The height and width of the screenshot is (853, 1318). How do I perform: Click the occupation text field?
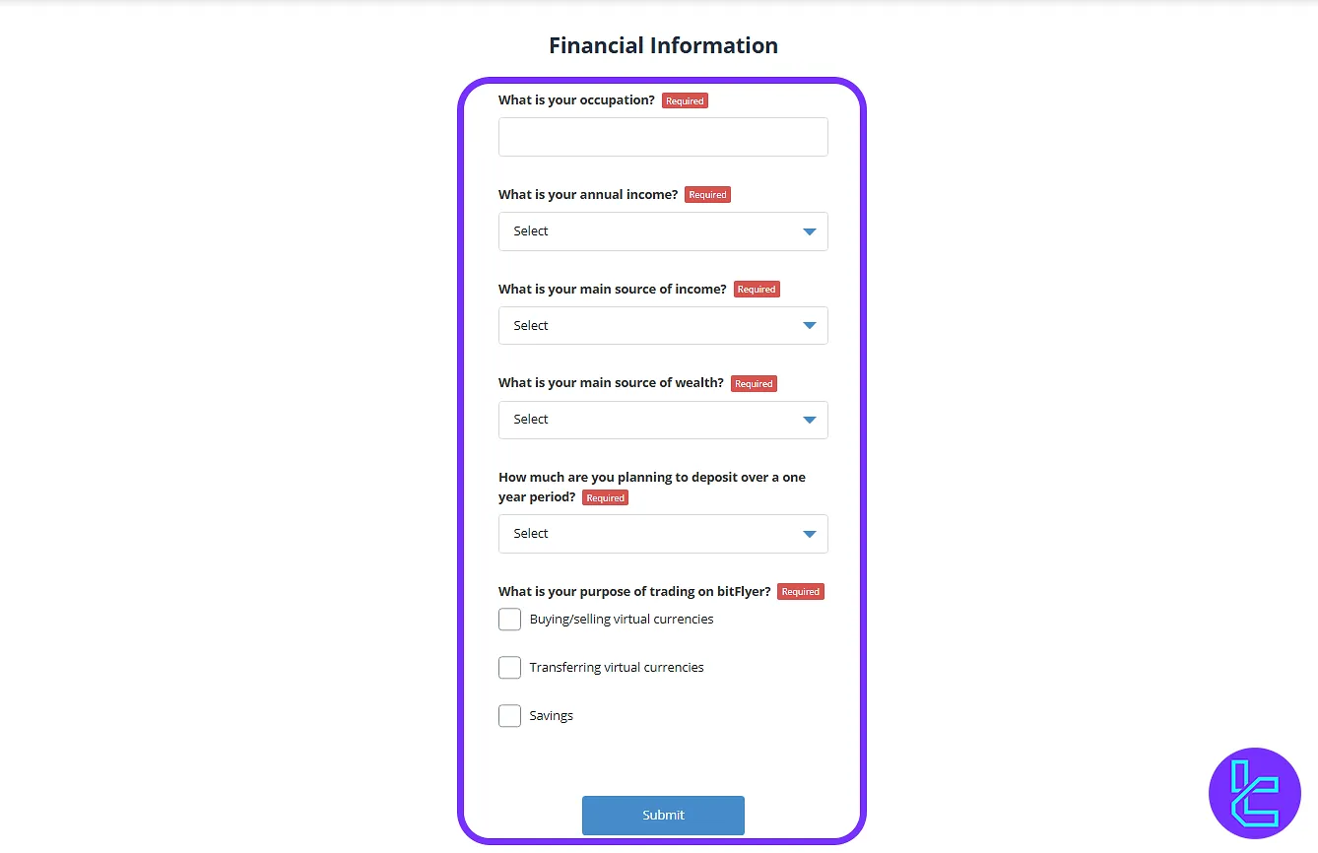(663, 137)
